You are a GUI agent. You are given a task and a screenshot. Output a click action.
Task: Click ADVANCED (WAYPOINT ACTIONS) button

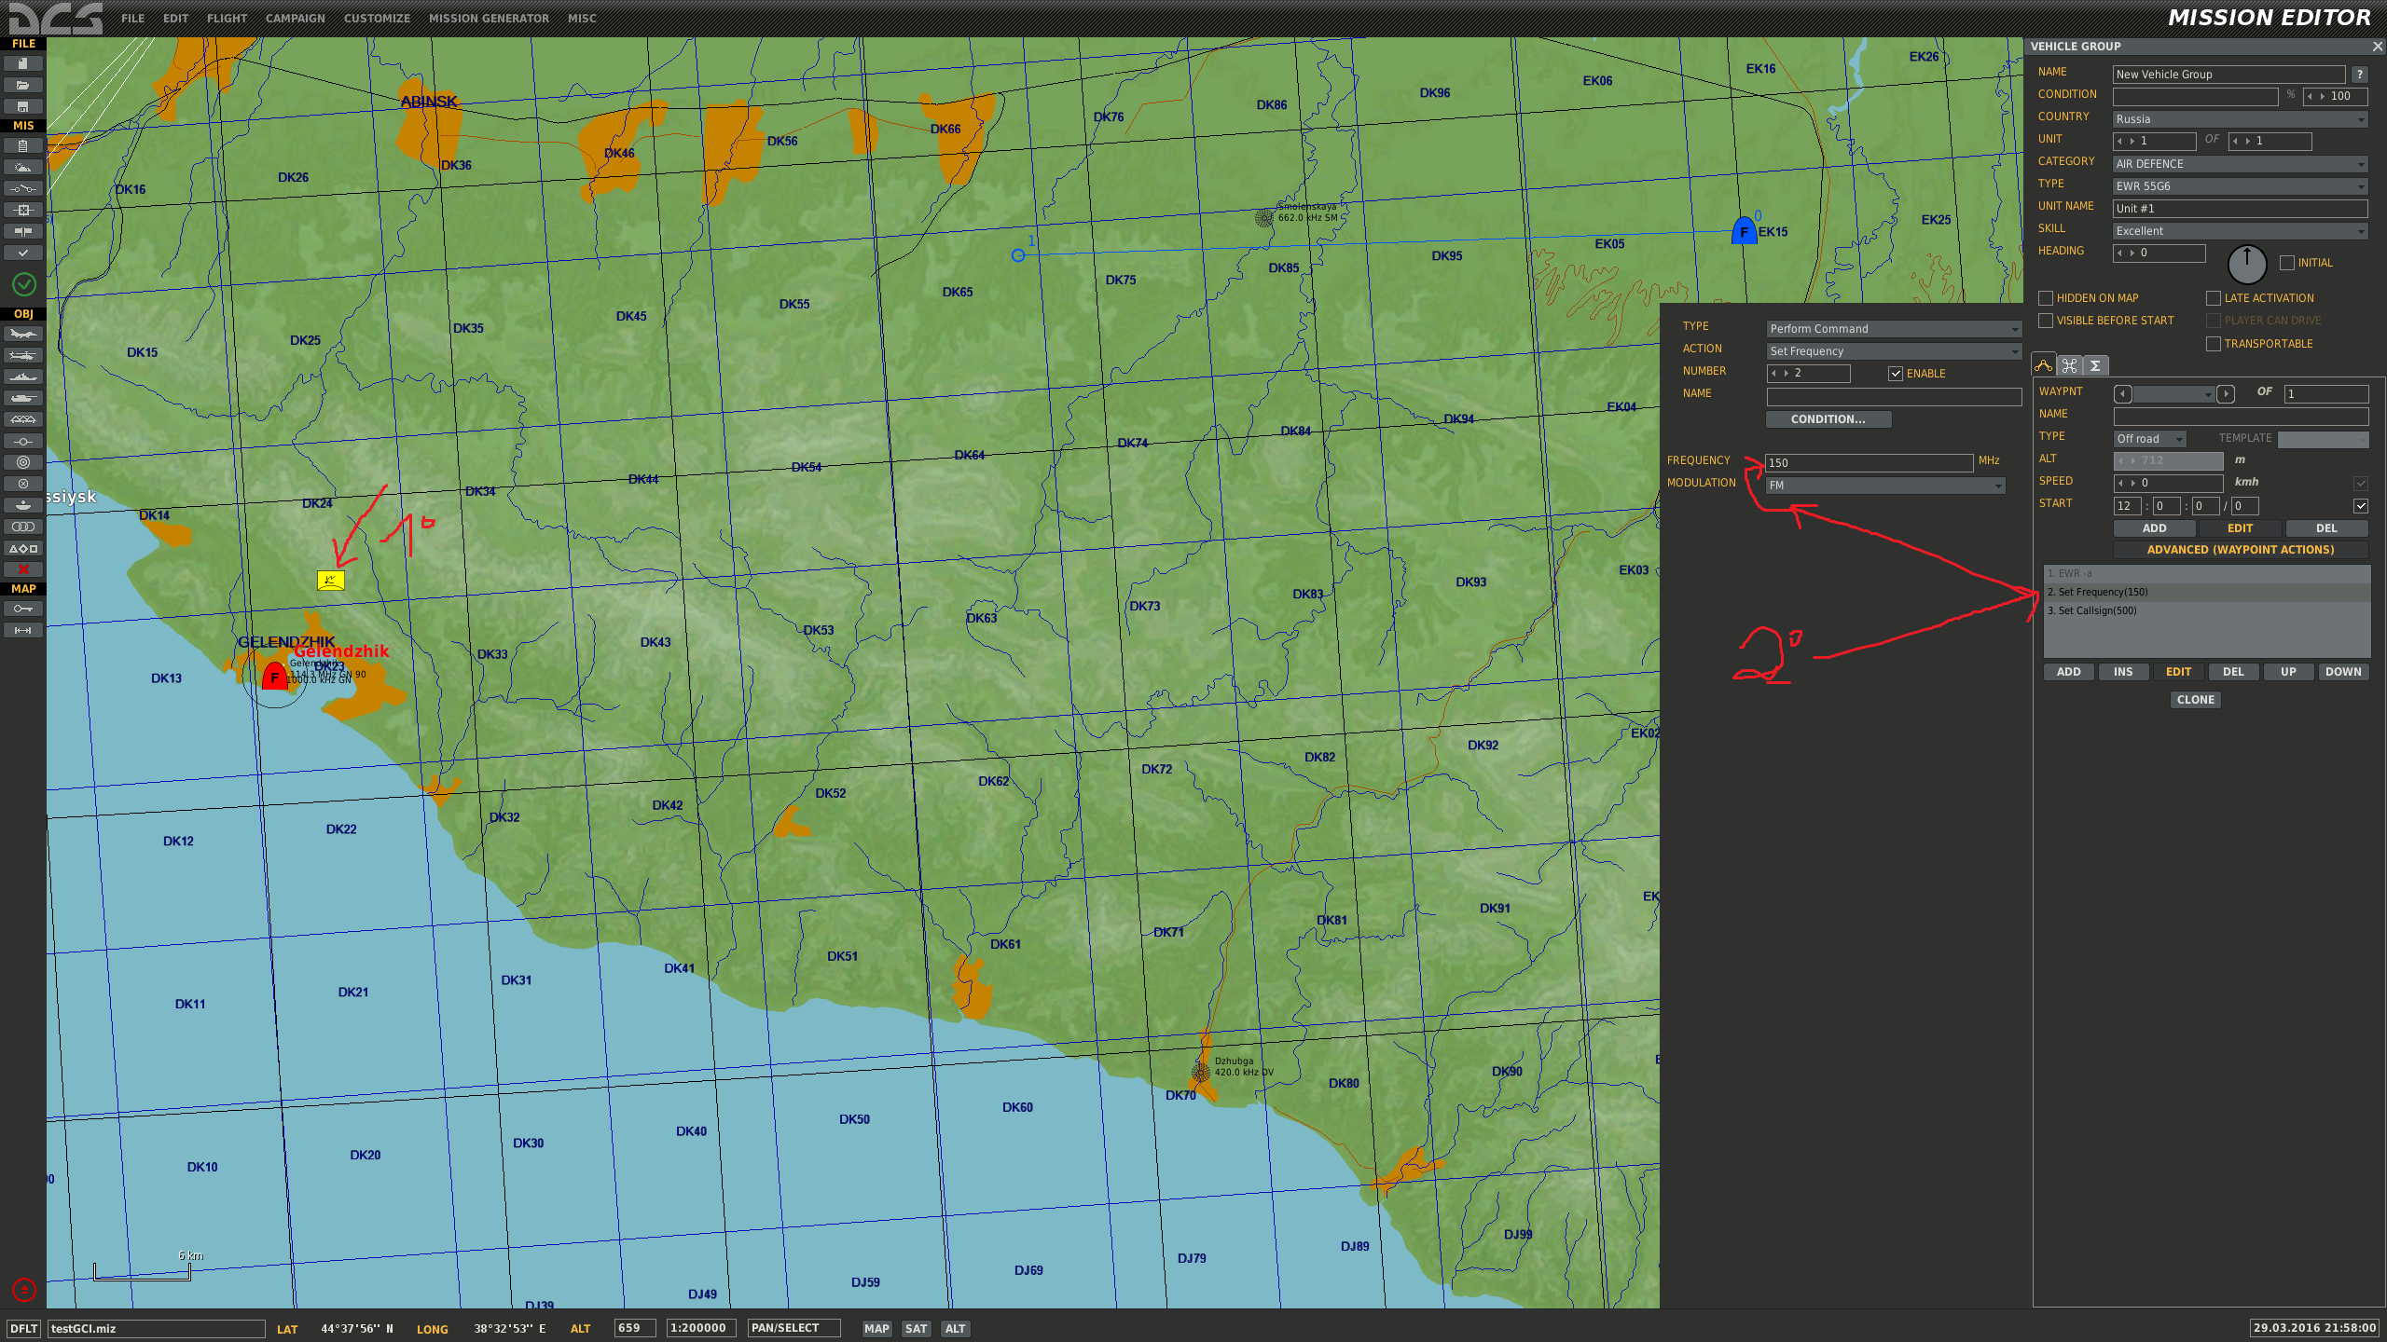click(x=2240, y=550)
